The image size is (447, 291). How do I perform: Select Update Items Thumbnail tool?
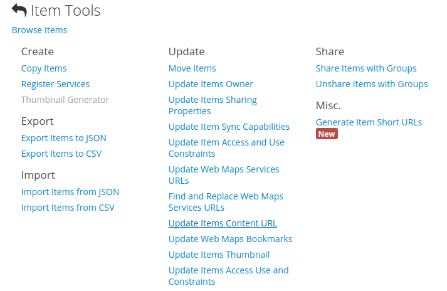pyautogui.click(x=219, y=255)
